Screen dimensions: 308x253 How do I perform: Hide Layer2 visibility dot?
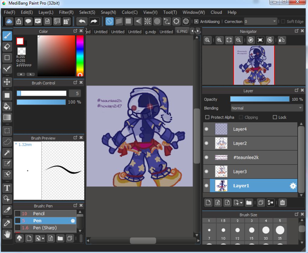pos(206,143)
